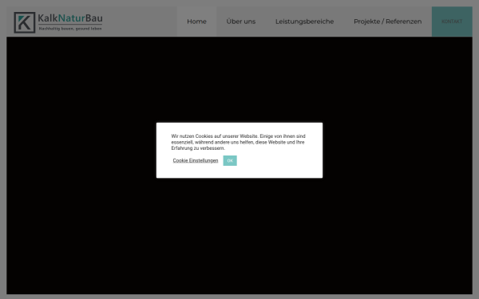Open the Leistungsbereiche menu
The width and height of the screenshot is (479, 299).
pos(305,22)
